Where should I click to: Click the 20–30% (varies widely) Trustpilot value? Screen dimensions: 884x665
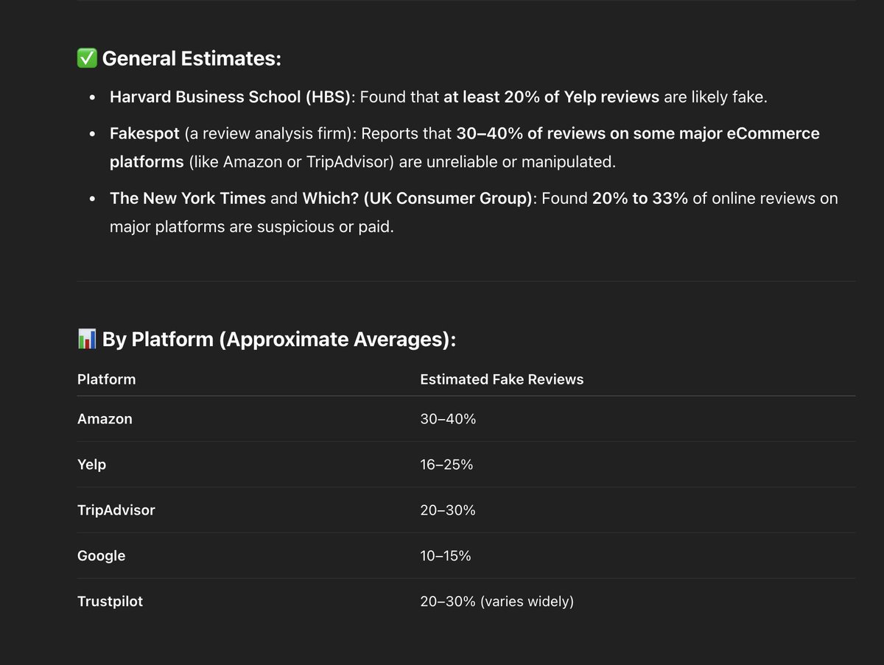click(497, 602)
